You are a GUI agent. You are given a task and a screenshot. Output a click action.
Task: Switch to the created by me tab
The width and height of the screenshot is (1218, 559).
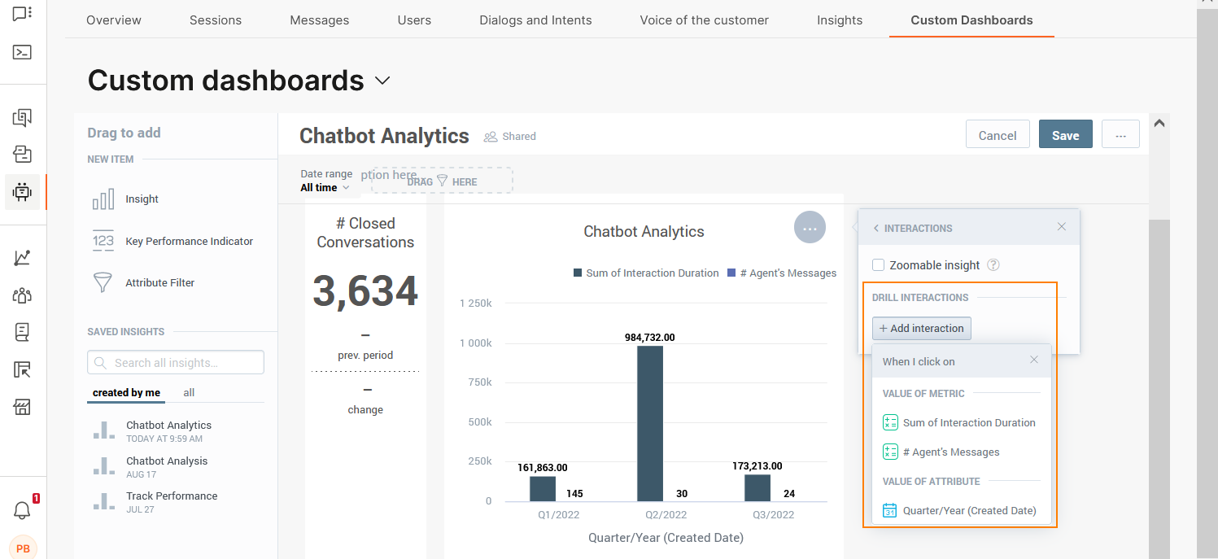coord(125,392)
